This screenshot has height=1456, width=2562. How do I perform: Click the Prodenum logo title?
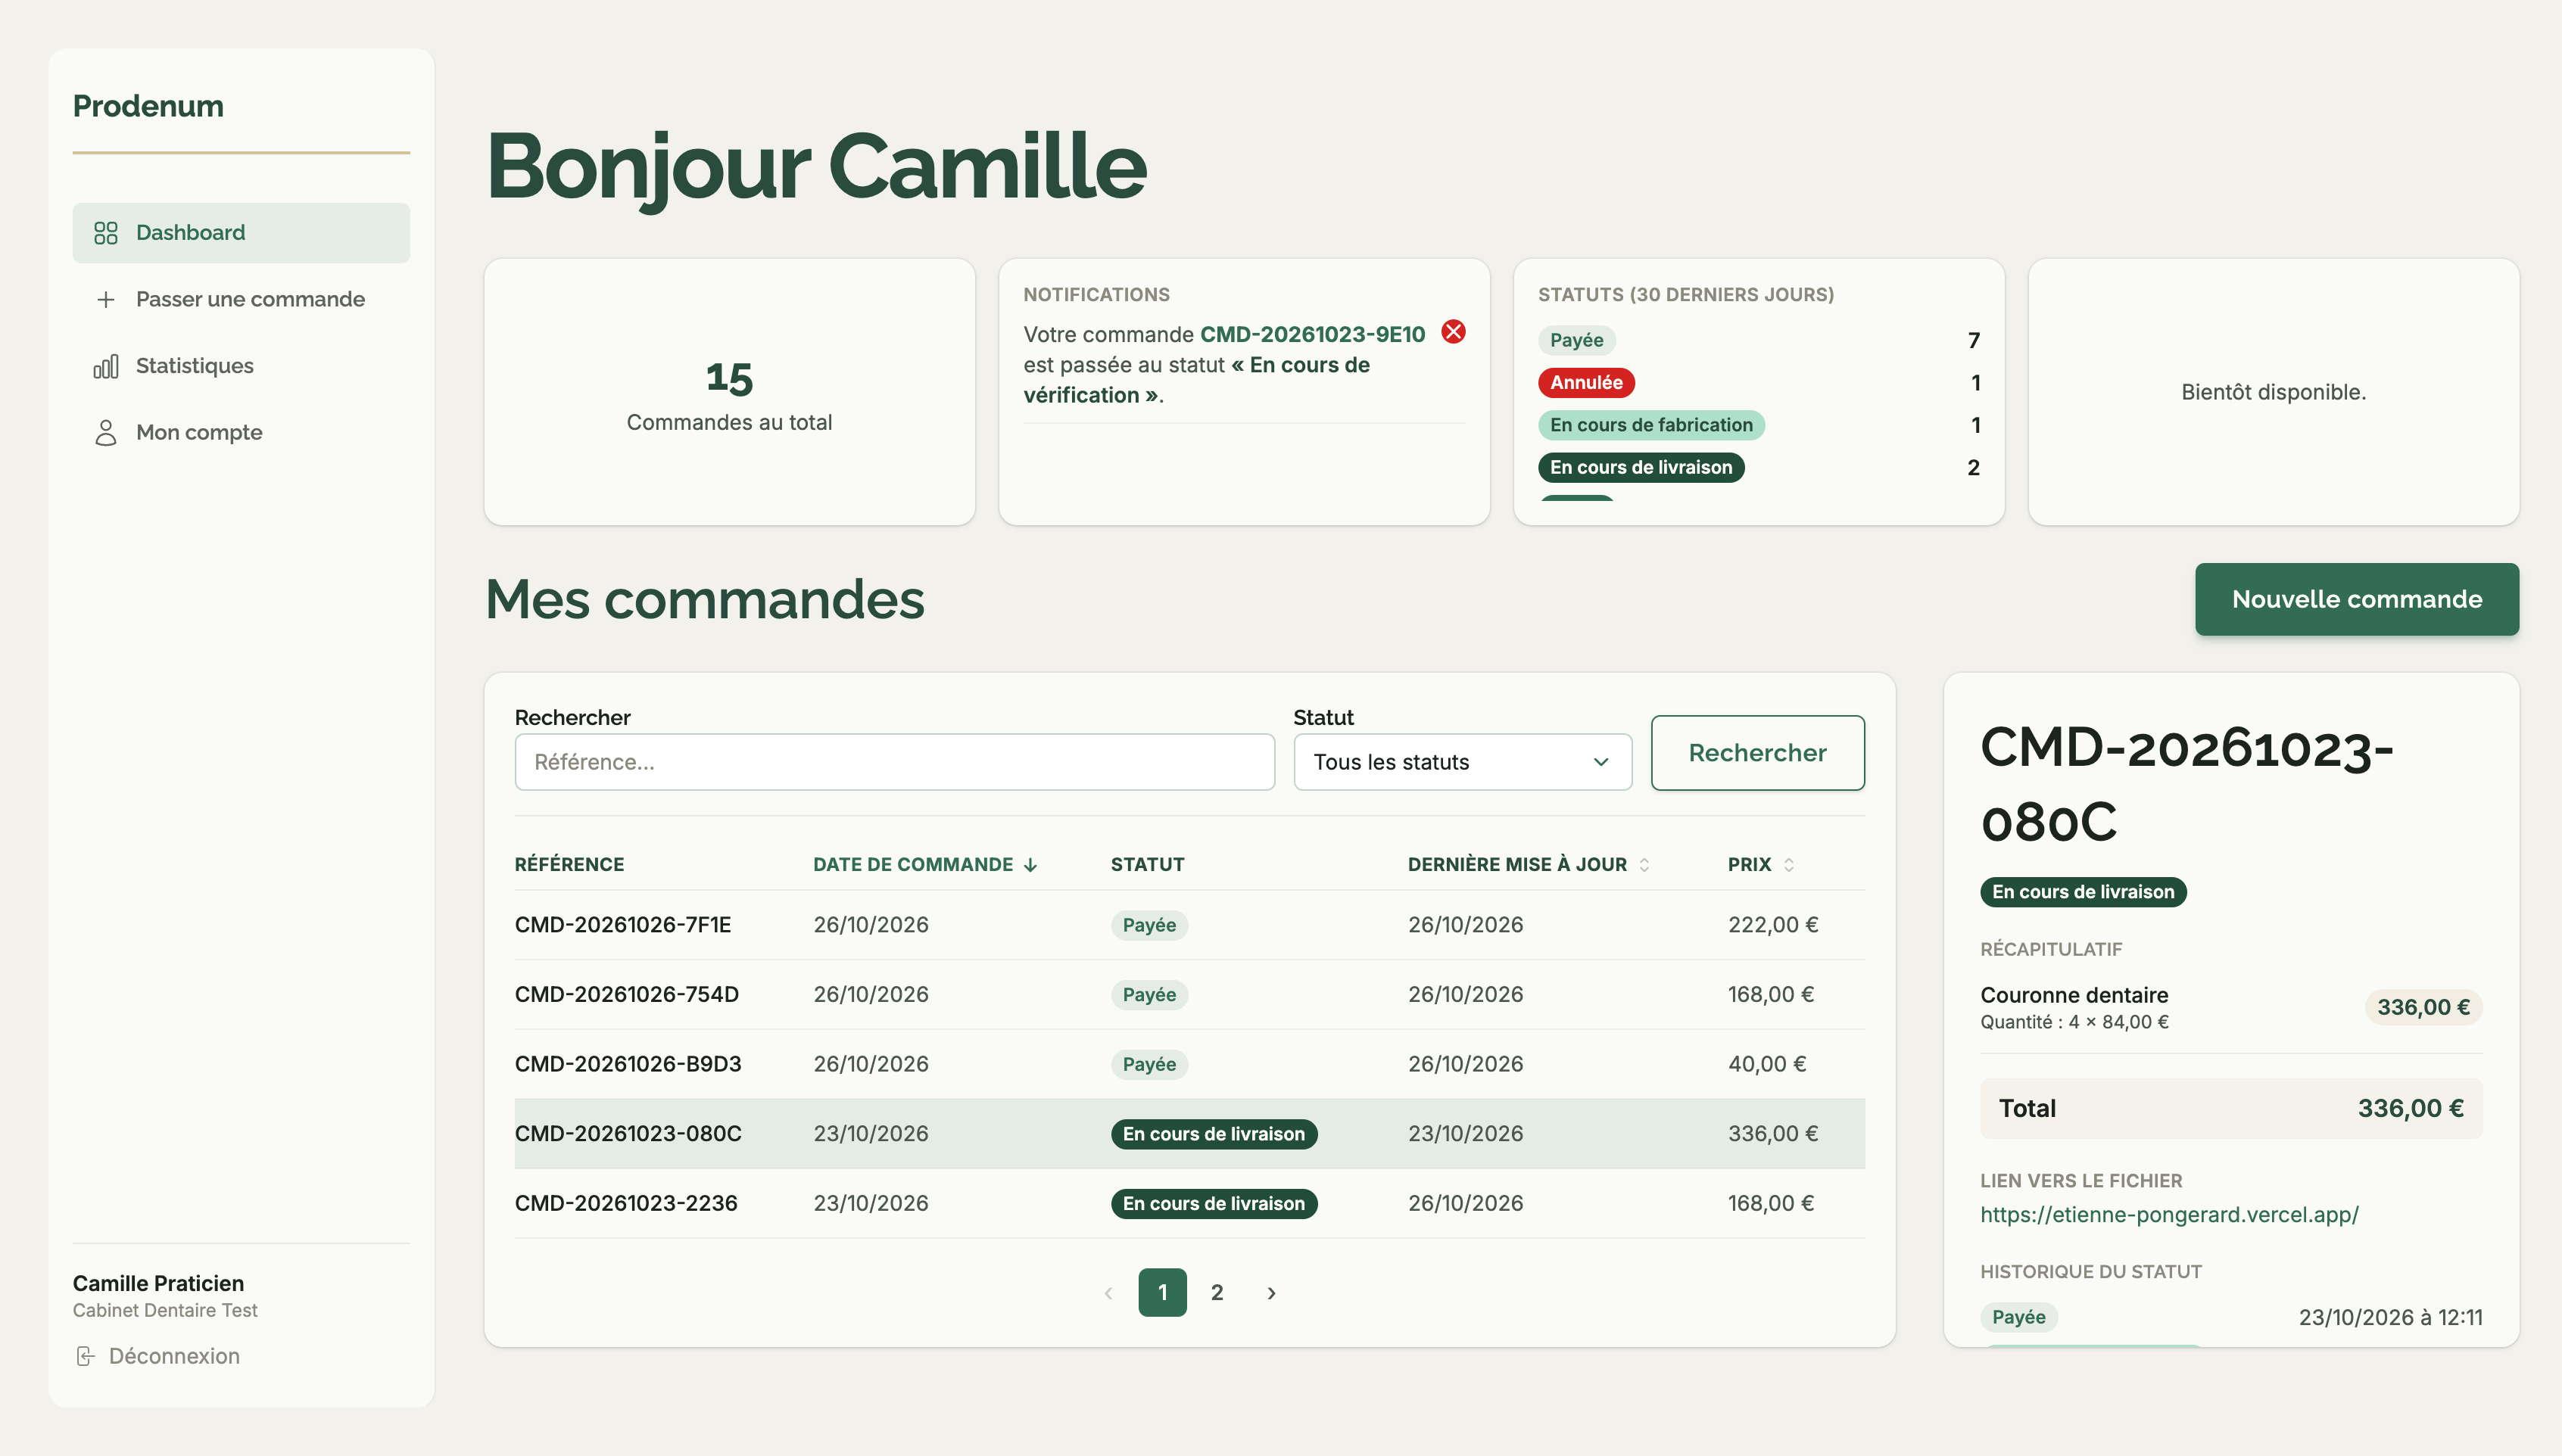(148, 106)
